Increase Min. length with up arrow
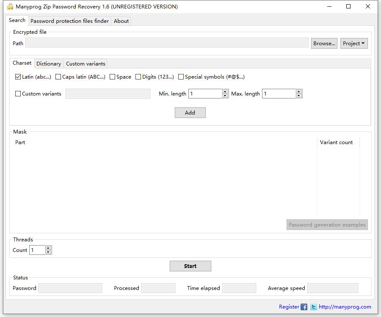The width and height of the screenshot is (381, 317). point(225,92)
